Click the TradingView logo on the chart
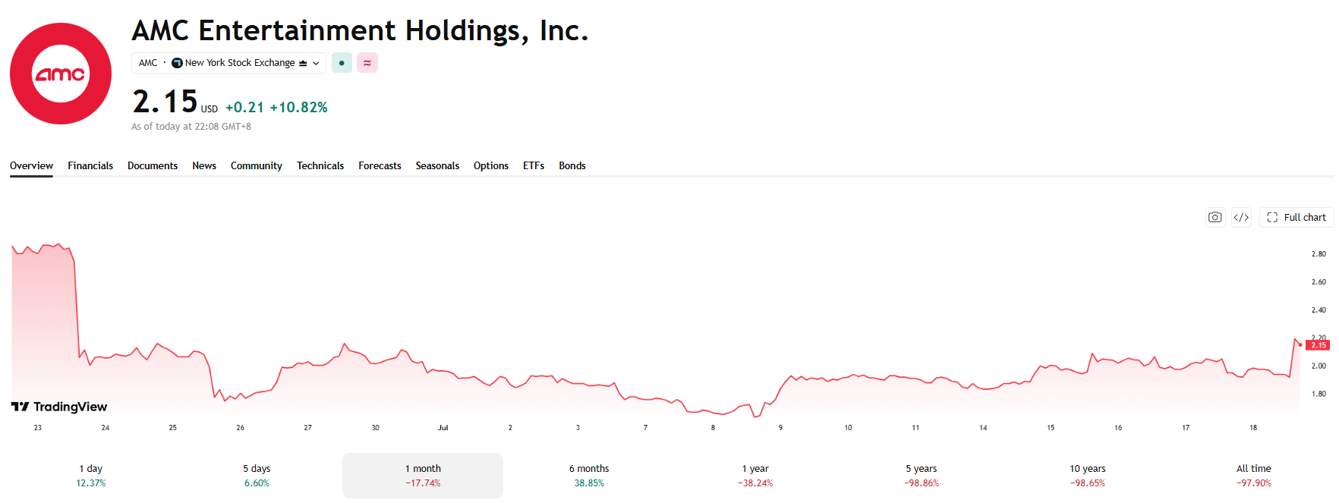 pos(59,407)
